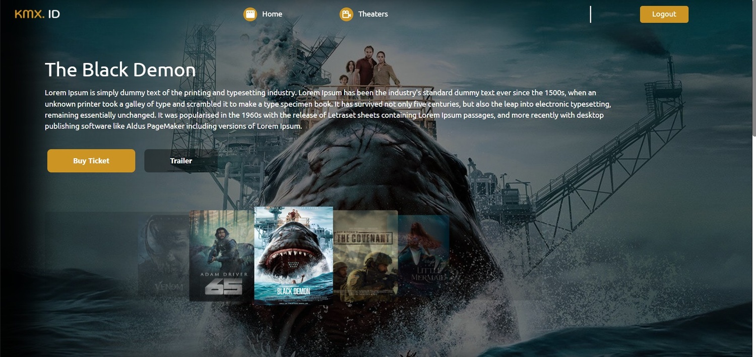Click the KMX.ID logo
The image size is (756, 357).
37,14
